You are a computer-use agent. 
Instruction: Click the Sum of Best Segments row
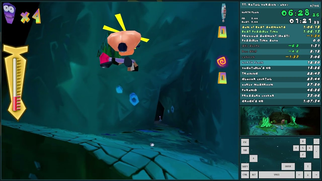(280, 27)
